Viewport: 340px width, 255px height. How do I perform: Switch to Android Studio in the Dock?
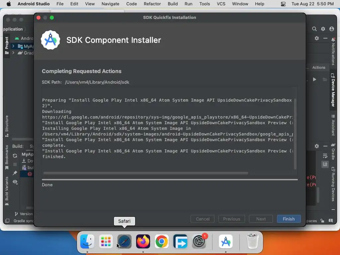pos(226,241)
